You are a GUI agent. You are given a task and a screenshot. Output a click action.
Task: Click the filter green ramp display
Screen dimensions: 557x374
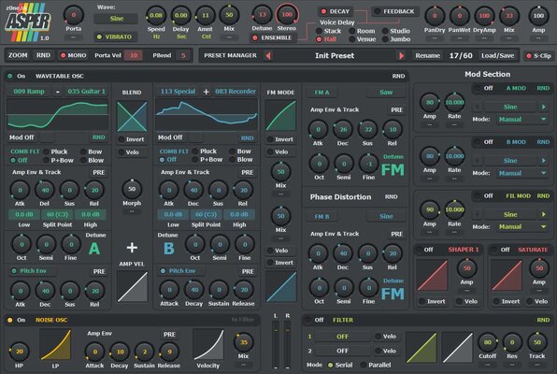(x=421, y=347)
